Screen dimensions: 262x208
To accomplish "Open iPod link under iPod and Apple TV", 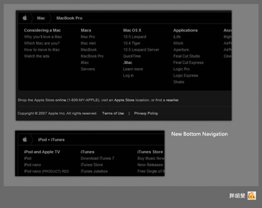I will point(28,158).
